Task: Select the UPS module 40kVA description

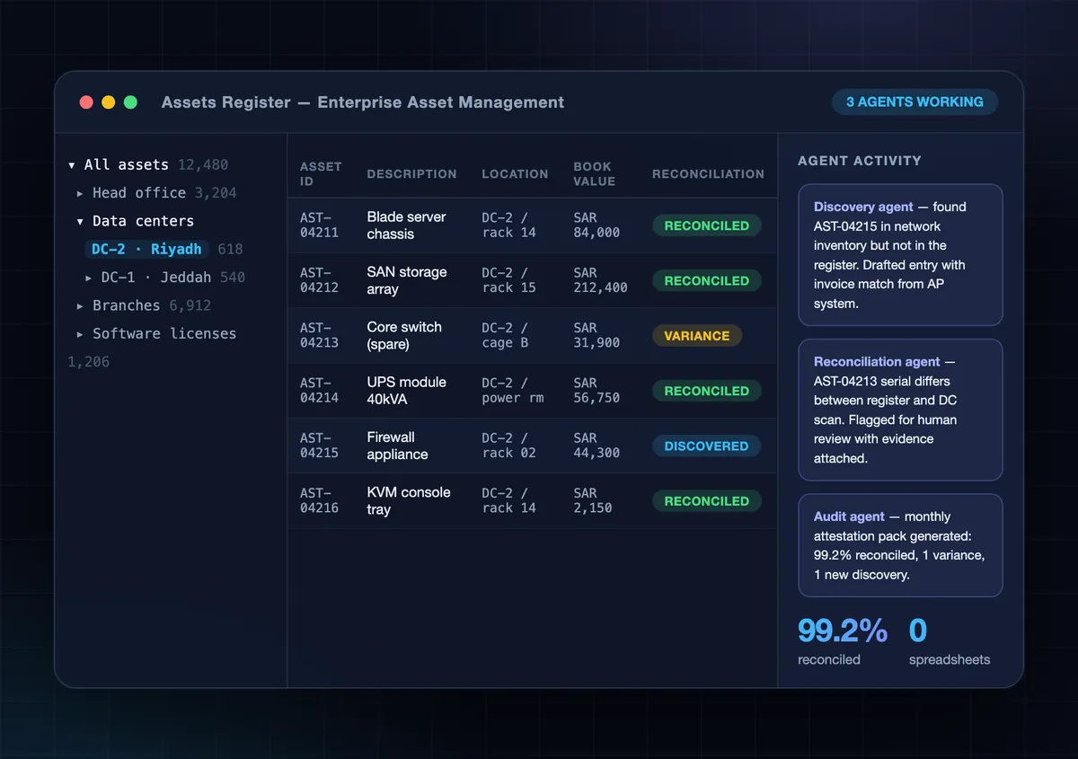Action: click(406, 391)
